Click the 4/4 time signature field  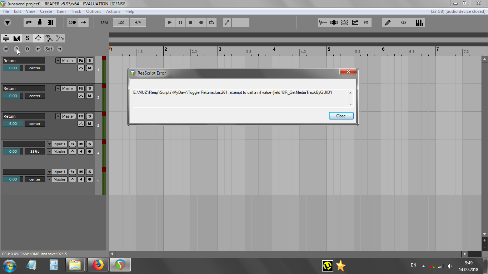(138, 22)
